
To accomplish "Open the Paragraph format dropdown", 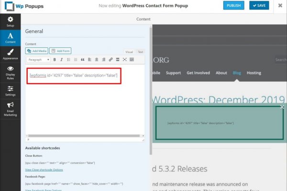I will pyautogui.click(x=39, y=60).
